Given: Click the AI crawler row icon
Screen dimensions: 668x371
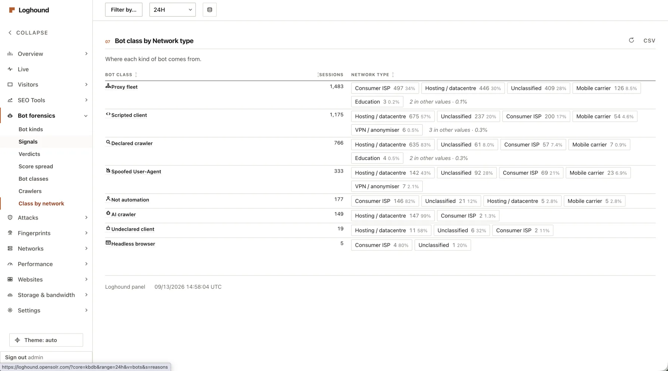Looking at the screenshot, I should click(x=108, y=213).
